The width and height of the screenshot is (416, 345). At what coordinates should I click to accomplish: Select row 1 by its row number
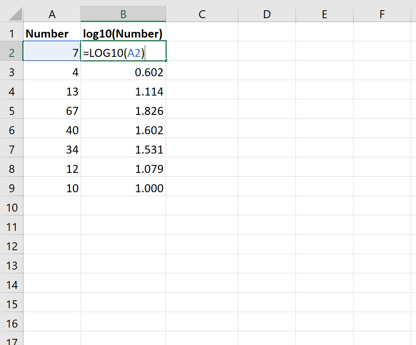pyautogui.click(x=12, y=33)
